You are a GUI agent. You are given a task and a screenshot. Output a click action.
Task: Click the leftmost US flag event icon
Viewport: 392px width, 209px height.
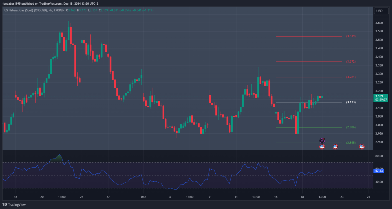(322, 147)
